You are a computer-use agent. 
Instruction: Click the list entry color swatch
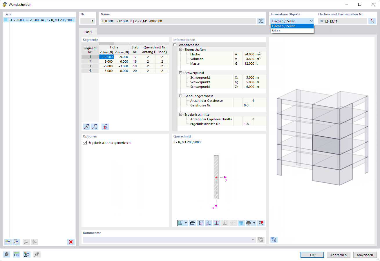tap(6, 20)
